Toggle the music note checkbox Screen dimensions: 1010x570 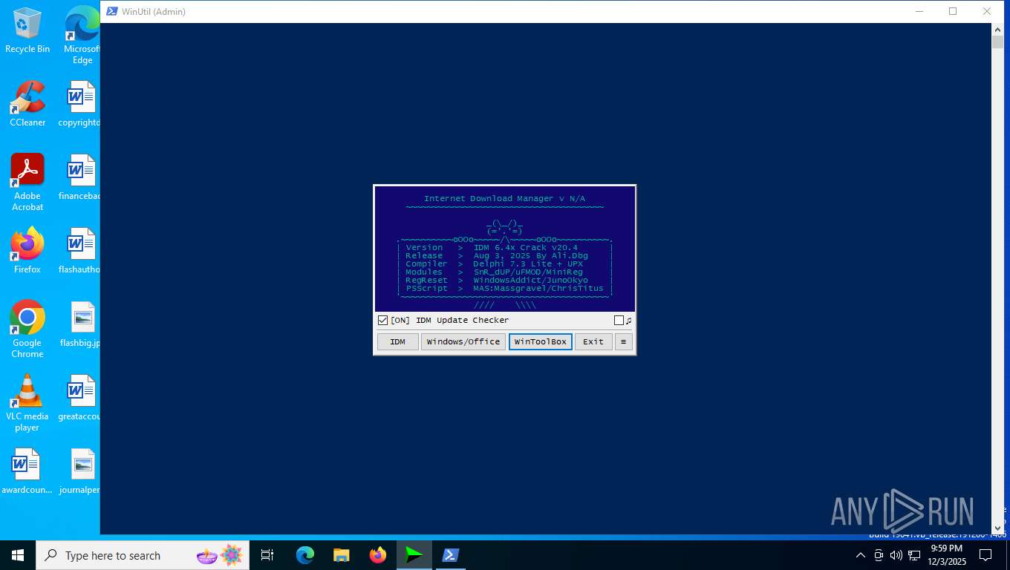[619, 321]
